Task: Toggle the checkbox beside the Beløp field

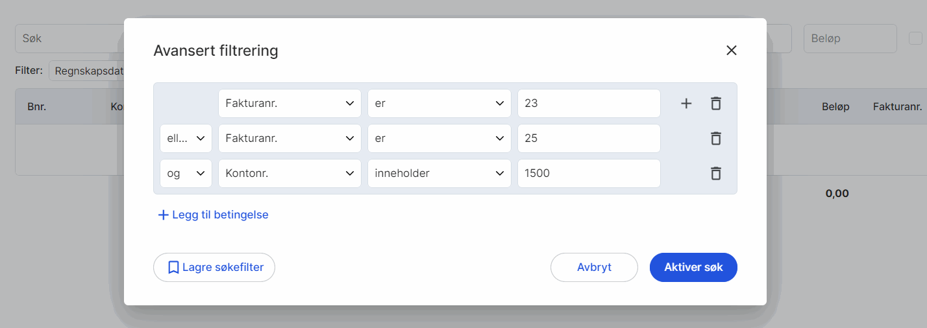Action: (915, 38)
